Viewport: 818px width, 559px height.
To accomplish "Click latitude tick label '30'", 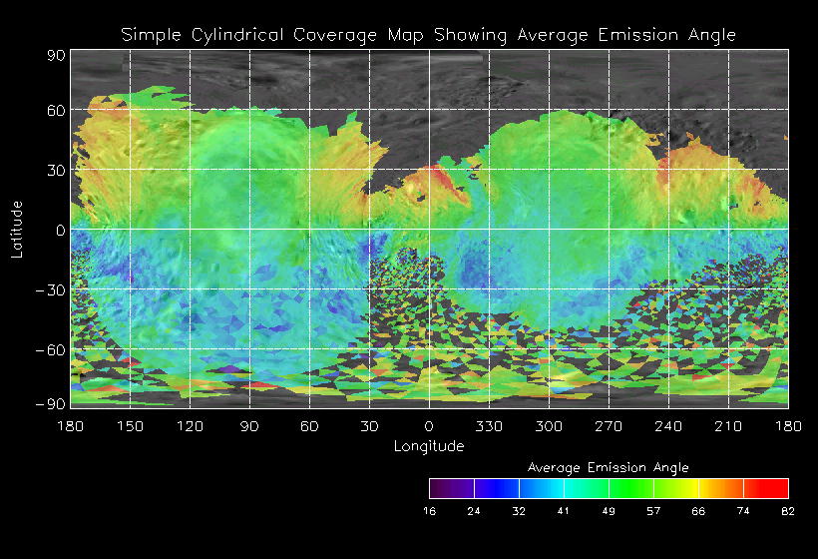I will [x=56, y=170].
